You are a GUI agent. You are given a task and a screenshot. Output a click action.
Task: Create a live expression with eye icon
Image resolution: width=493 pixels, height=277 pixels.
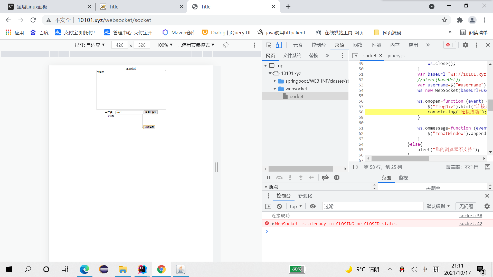pyautogui.click(x=313, y=206)
